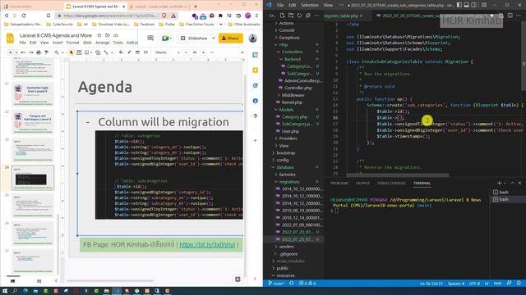Open the Arrange menu in Google Slides
This screenshot has height=295, width=526.
(x=102, y=43)
